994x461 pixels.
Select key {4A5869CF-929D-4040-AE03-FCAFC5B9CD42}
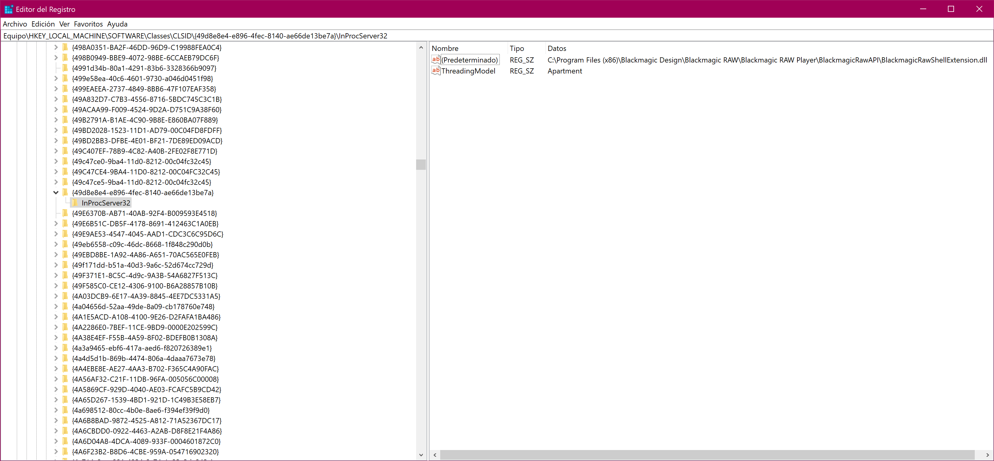click(x=146, y=390)
